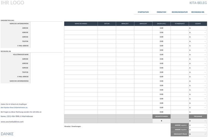
Task: Select the amount cell below TEILSUMME
Action: point(198,121)
